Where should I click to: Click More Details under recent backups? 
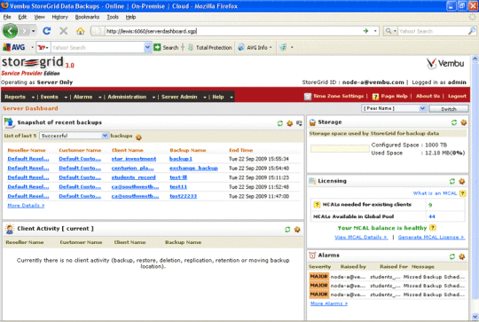(26, 206)
